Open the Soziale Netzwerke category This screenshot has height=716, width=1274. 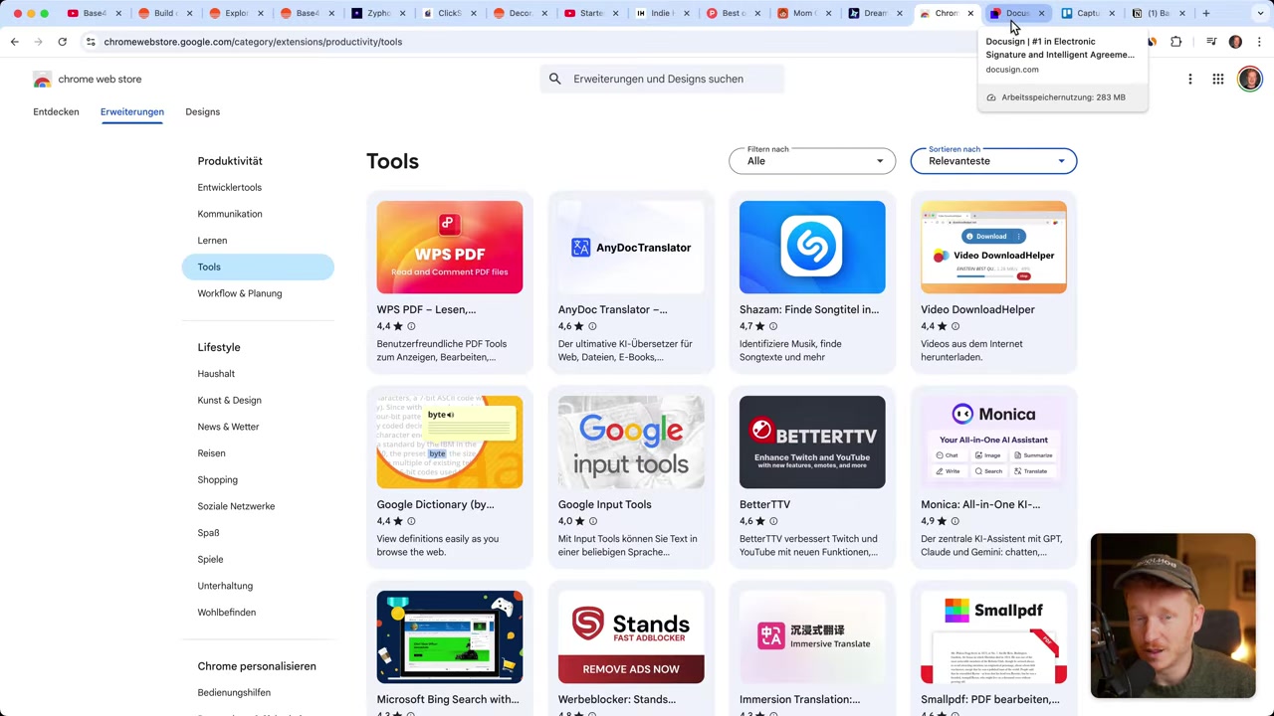tap(236, 506)
